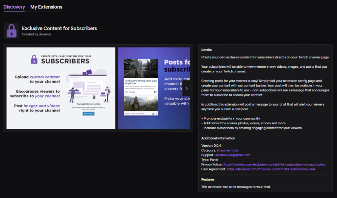Click the 'Created by davekiss' text
Screen dimensions: 337x198
(37, 34)
